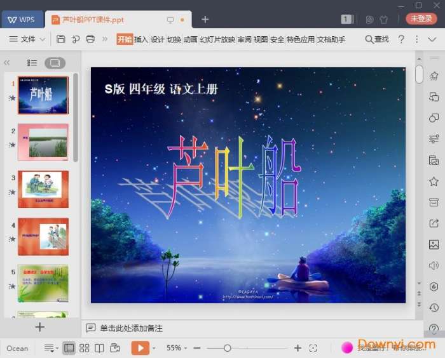Switch to the 审阅 ribbon tab
This screenshot has height=358, width=445.
tap(244, 39)
